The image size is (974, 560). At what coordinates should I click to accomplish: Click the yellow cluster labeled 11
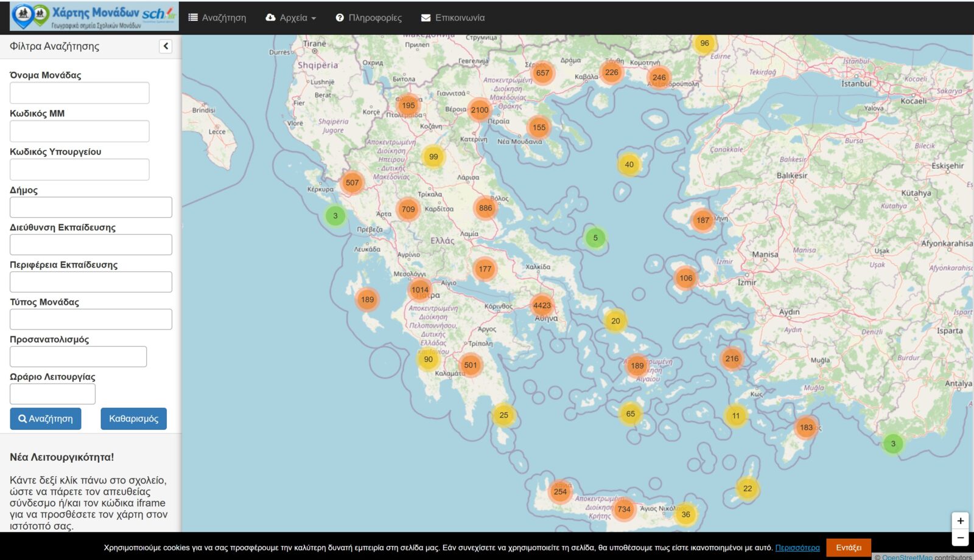coord(736,416)
